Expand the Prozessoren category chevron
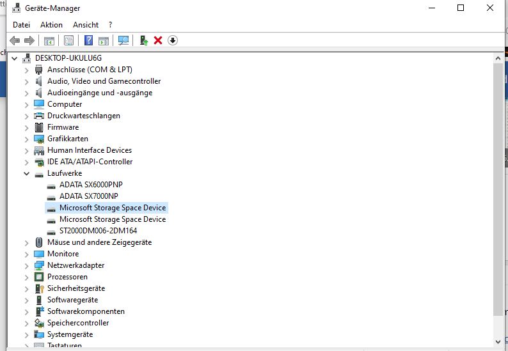 click(27, 277)
